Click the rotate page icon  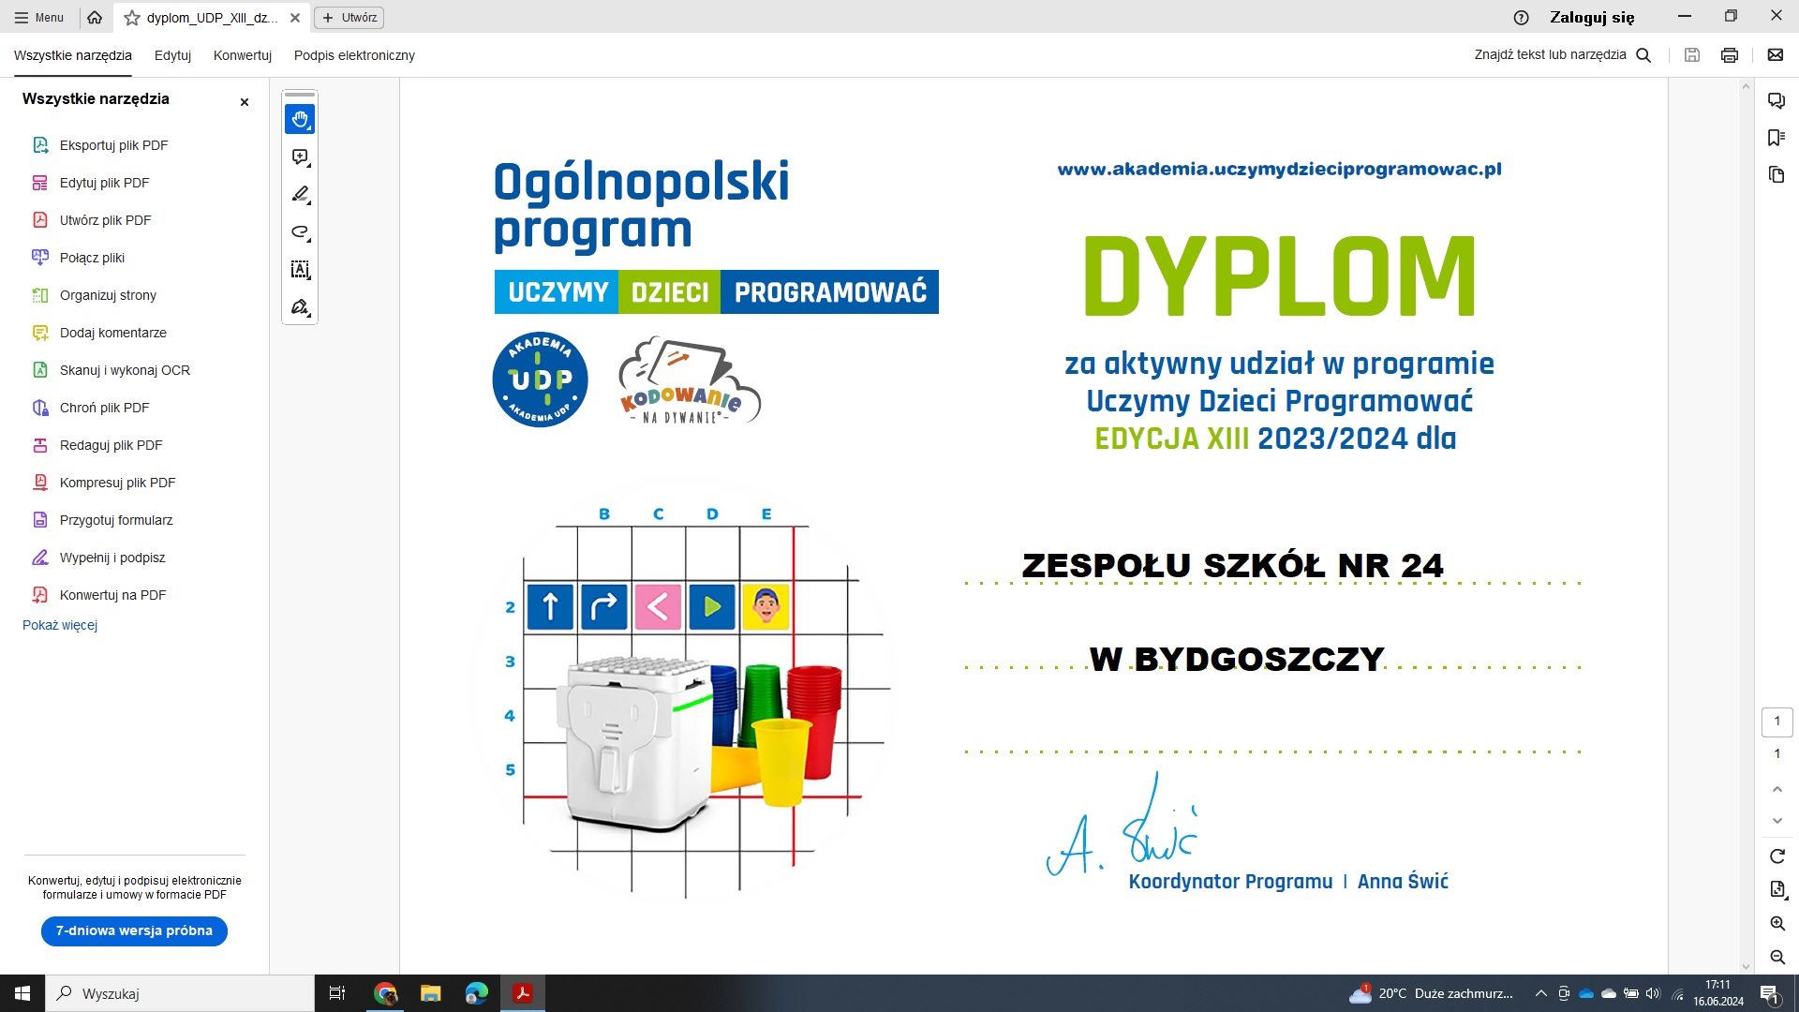(1777, 856)
